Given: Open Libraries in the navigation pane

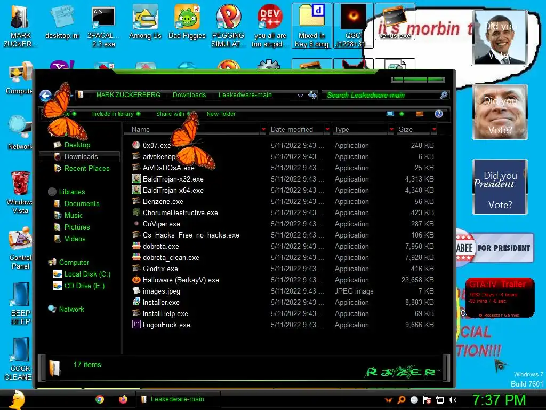Looking at the screenshot, I should pyautogui.click(x=72, y=192).
